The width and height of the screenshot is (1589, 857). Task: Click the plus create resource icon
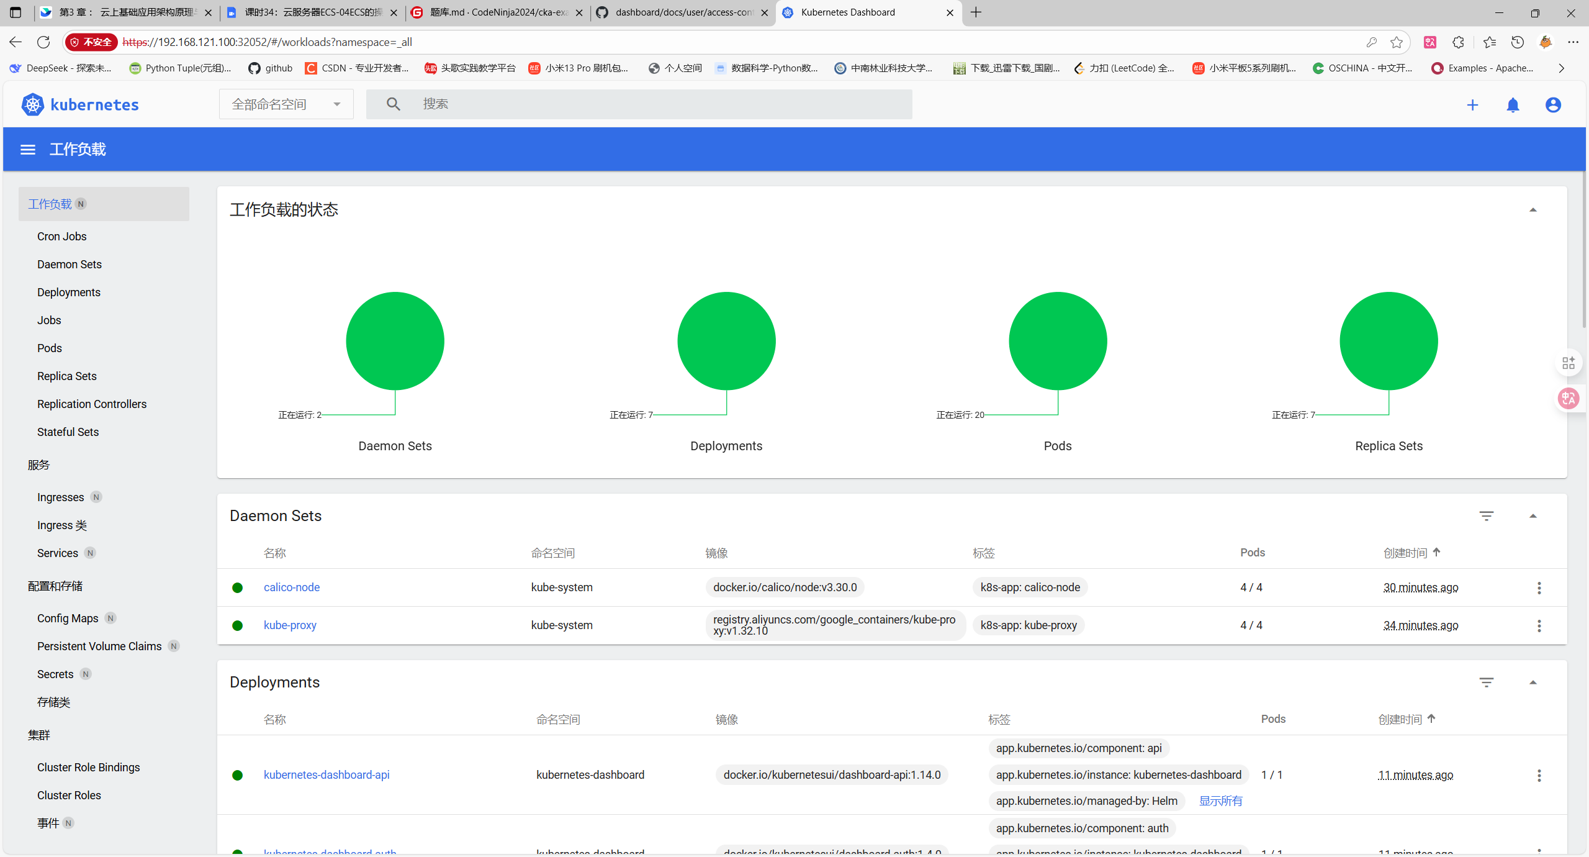[x=1472, y=105]
